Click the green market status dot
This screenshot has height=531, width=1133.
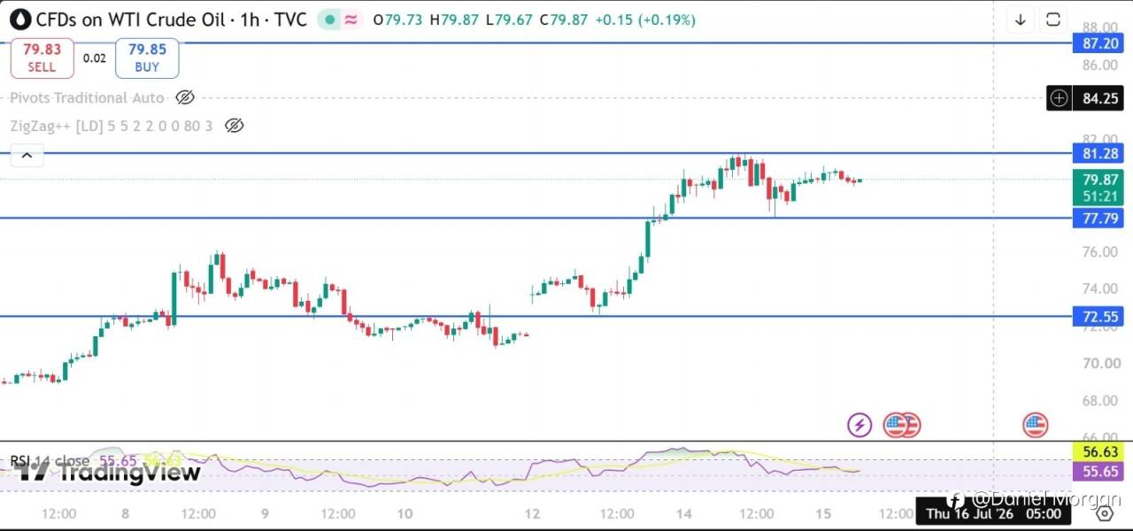[x=329, y=19]
